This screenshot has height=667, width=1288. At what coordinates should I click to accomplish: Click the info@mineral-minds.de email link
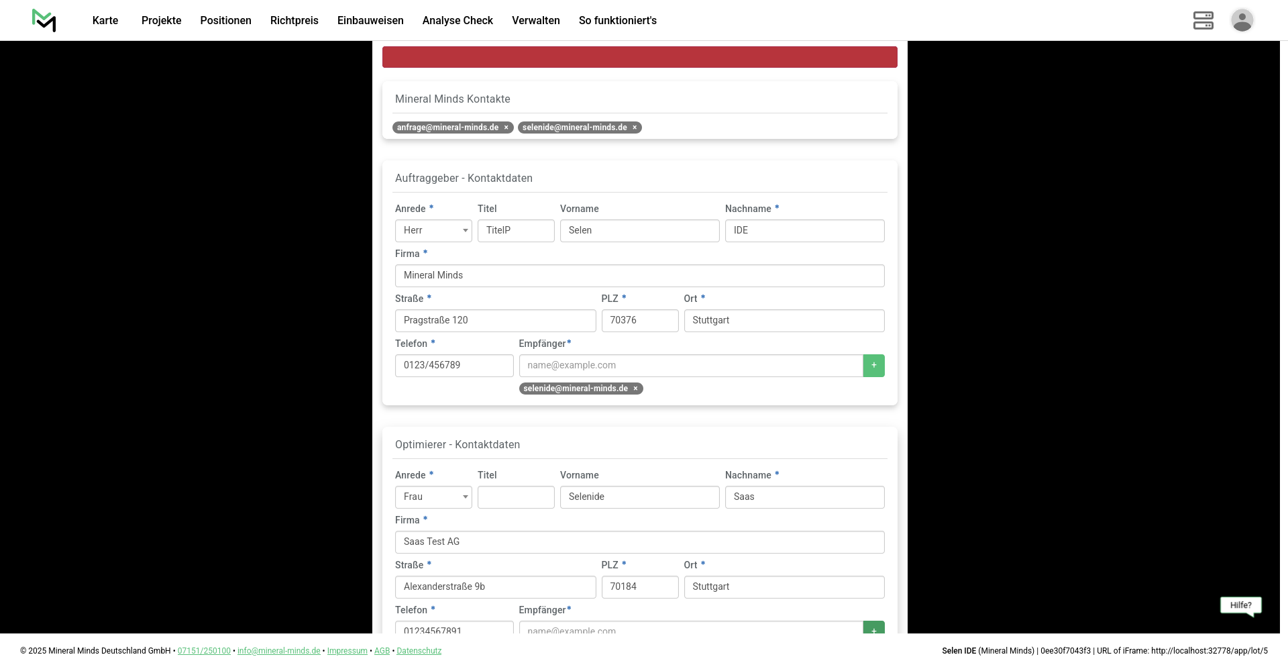tap(278, 651)
